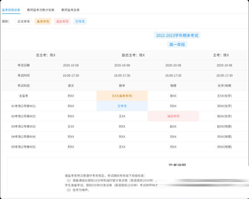Screen dimensions: 249x199
Task: Click the 2020-10-08 date above 语文
Action: pos(71,65)
